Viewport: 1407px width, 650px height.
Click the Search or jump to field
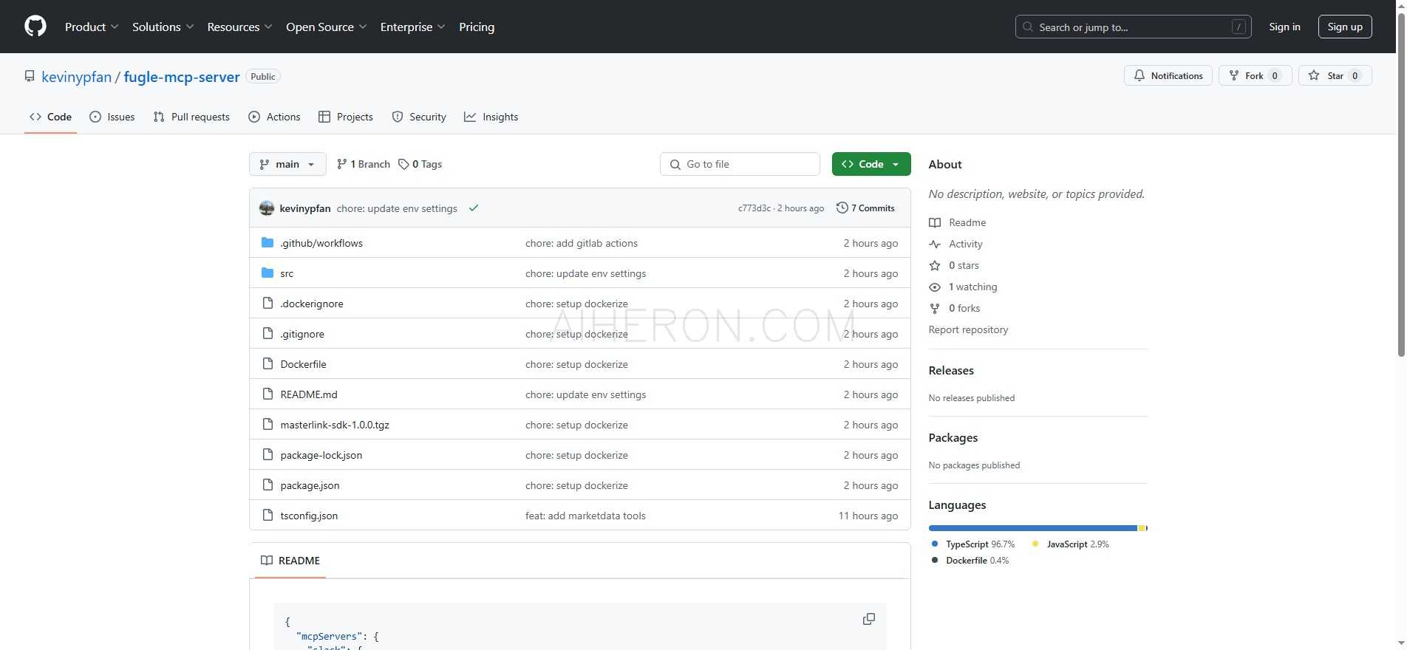pyautogui.click(x=1133, y=27)
